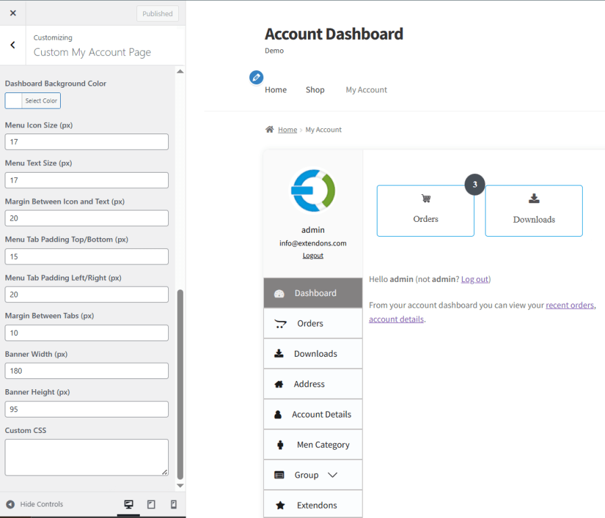Click the Downloads icon in the account sidebar
The height and width of the screenshot is (518, 605).
click(280, 353)
